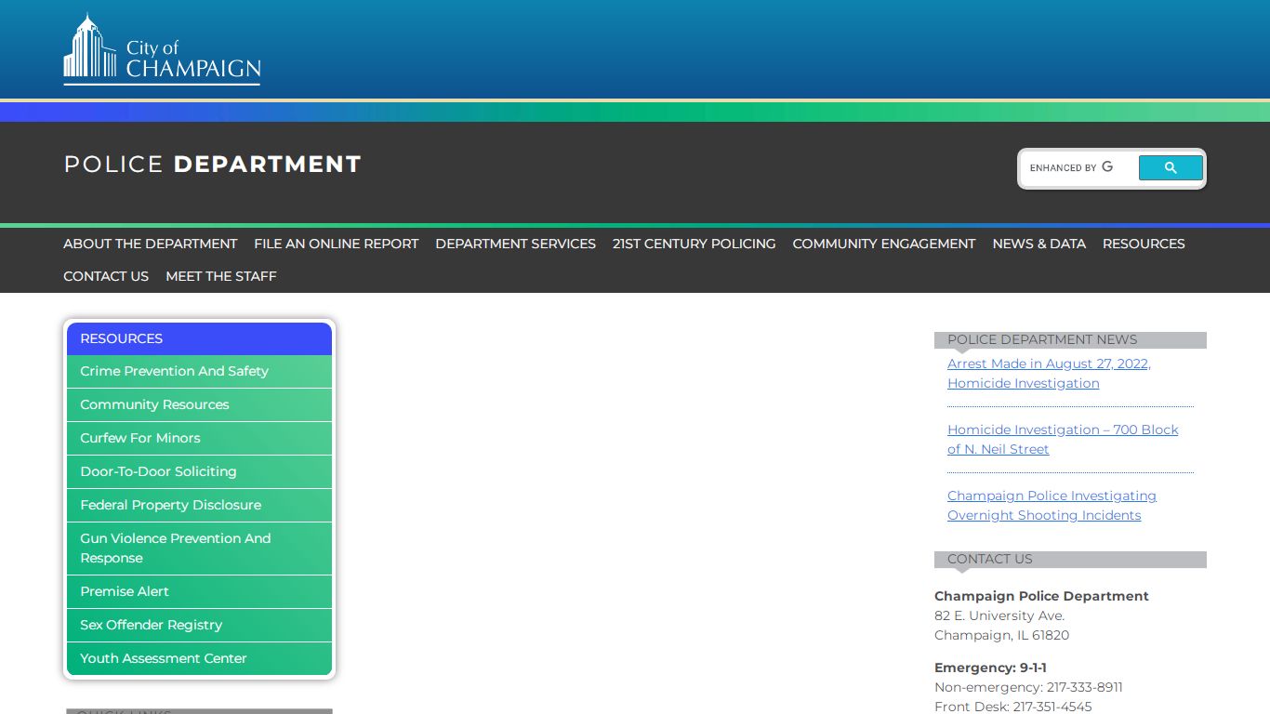Open File an Online Report menu
The image size is (1270, 714).
pos(337,244)
